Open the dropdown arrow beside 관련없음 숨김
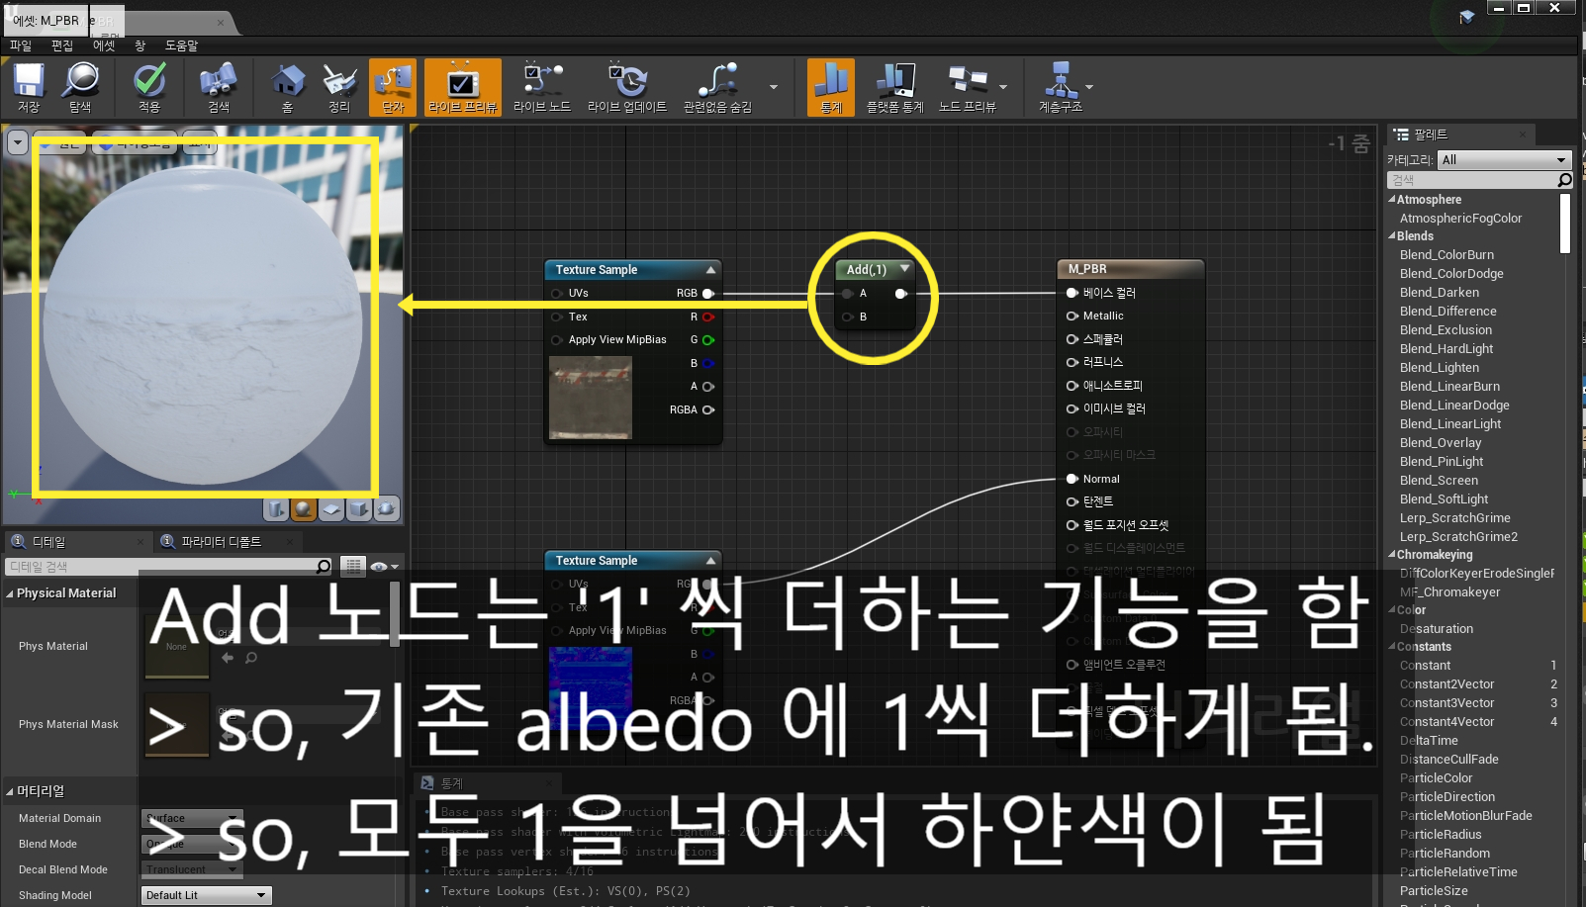Viewport: 1586px width, 907px height. click(x=774, y=87)
